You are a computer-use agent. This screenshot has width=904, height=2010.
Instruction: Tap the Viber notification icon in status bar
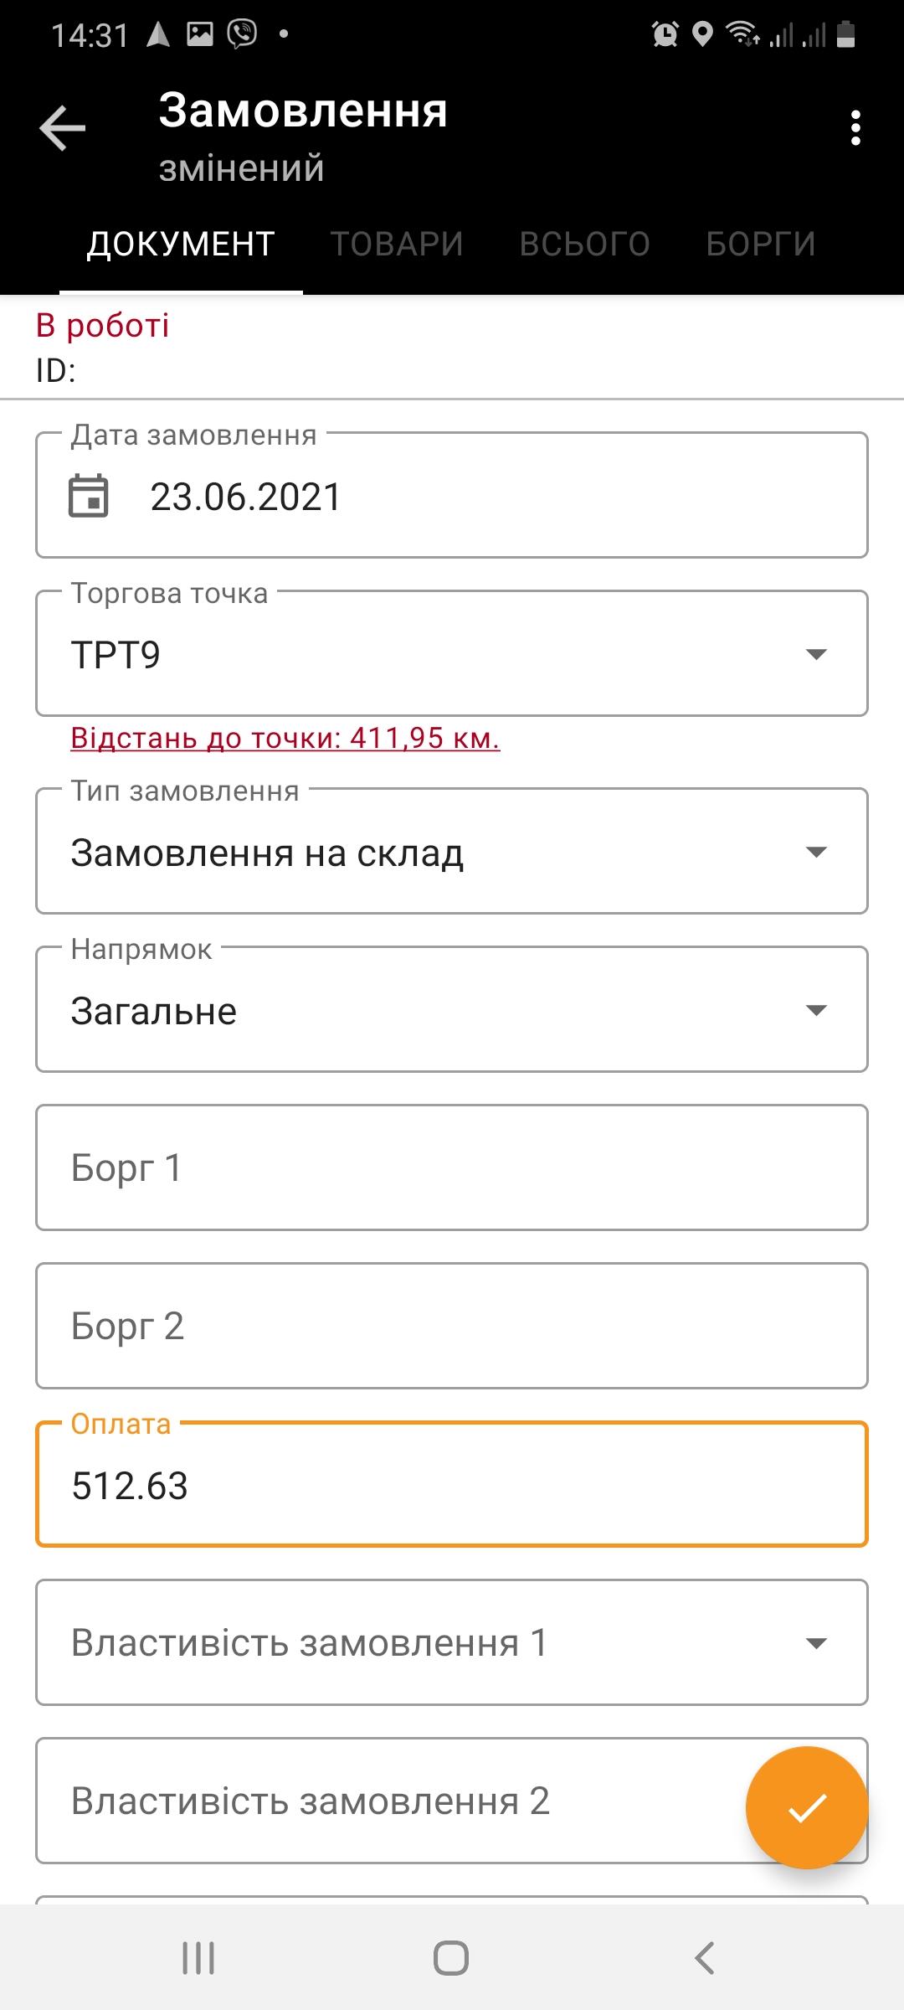click(x=243, y=34)
